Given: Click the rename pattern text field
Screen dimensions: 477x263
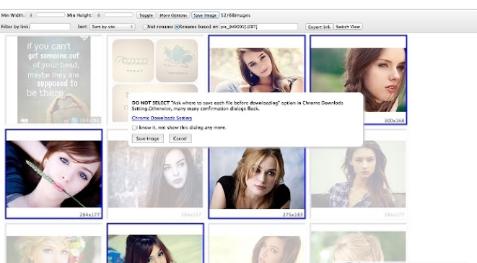Looking at the screenshot, I should [x=258, y=27].
